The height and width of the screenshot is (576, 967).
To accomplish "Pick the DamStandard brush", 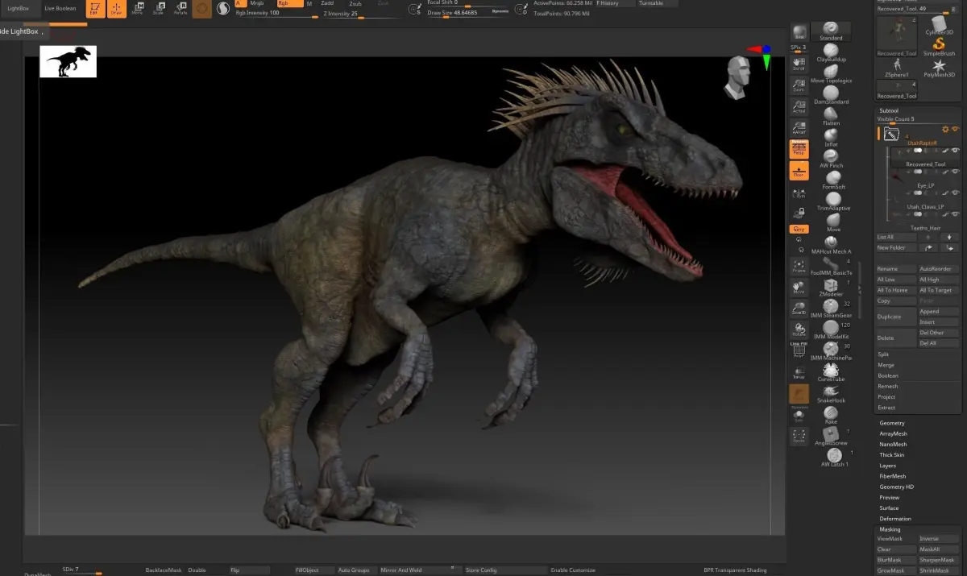I will coord(831,95).
